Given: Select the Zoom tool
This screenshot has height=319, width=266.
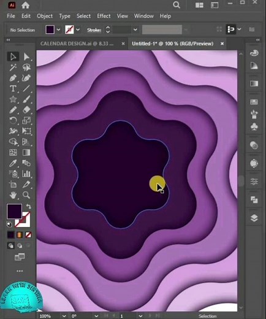Looking at the screenshot, I should pyautogui.click(x=26, y=195).
